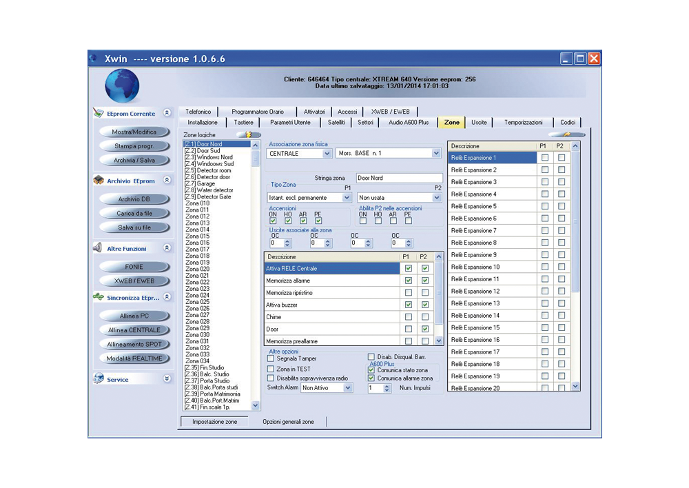Image resolution: width=689 pixels, height=488 pixels.
Task: Click the lightning icon above Zone logiche list
Action: point(249,135)
